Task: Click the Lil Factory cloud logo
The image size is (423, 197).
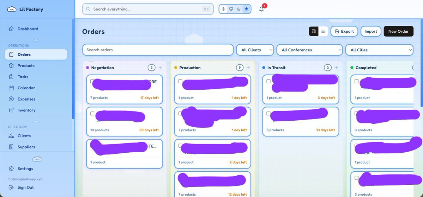Action: click(12, 9)
